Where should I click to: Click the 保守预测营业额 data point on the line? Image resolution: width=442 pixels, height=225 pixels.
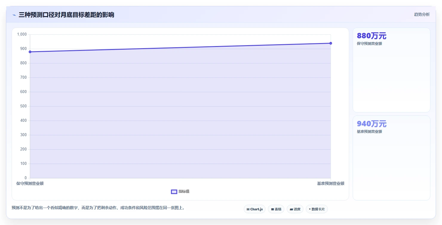(x=30, y=52)
